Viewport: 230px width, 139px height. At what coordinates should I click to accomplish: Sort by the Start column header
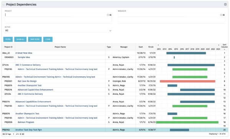click(x=141, y=47)
